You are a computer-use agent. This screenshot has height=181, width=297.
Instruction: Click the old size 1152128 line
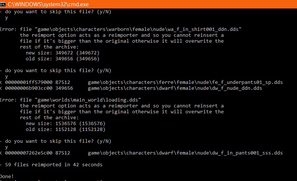point(65,129)
